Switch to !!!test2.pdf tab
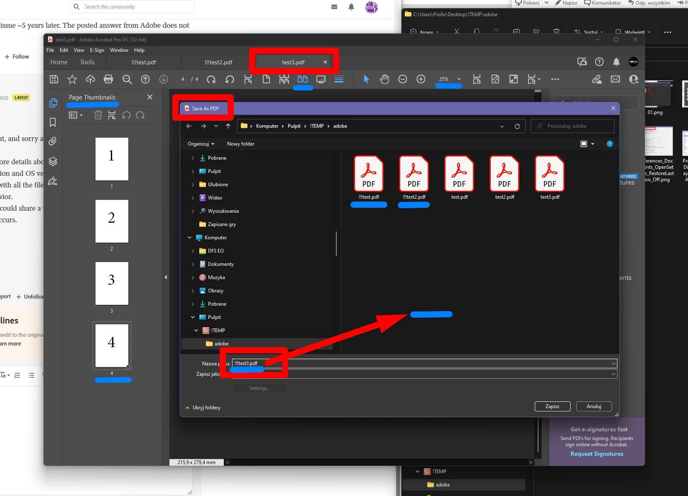Image resolution: width=688 pixels, height=496 pixels. pyautogui.click(x=218, y=62)
